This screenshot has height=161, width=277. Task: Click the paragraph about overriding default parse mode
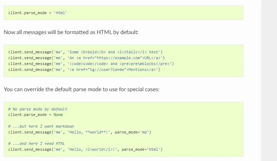click(x=82, y=89)
